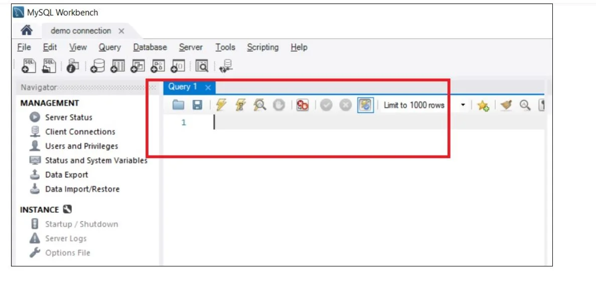Run EXPLAIN on the statement icon
The width and height of the screenshot is (596, 283).
260,105
